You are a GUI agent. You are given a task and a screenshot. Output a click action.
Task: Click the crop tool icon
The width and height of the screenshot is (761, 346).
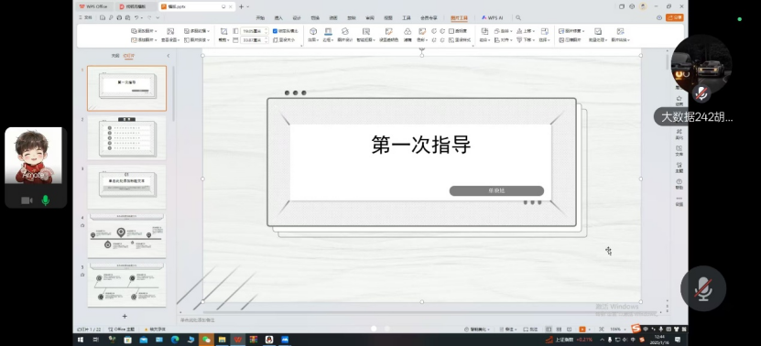click(x=223, y=31)
